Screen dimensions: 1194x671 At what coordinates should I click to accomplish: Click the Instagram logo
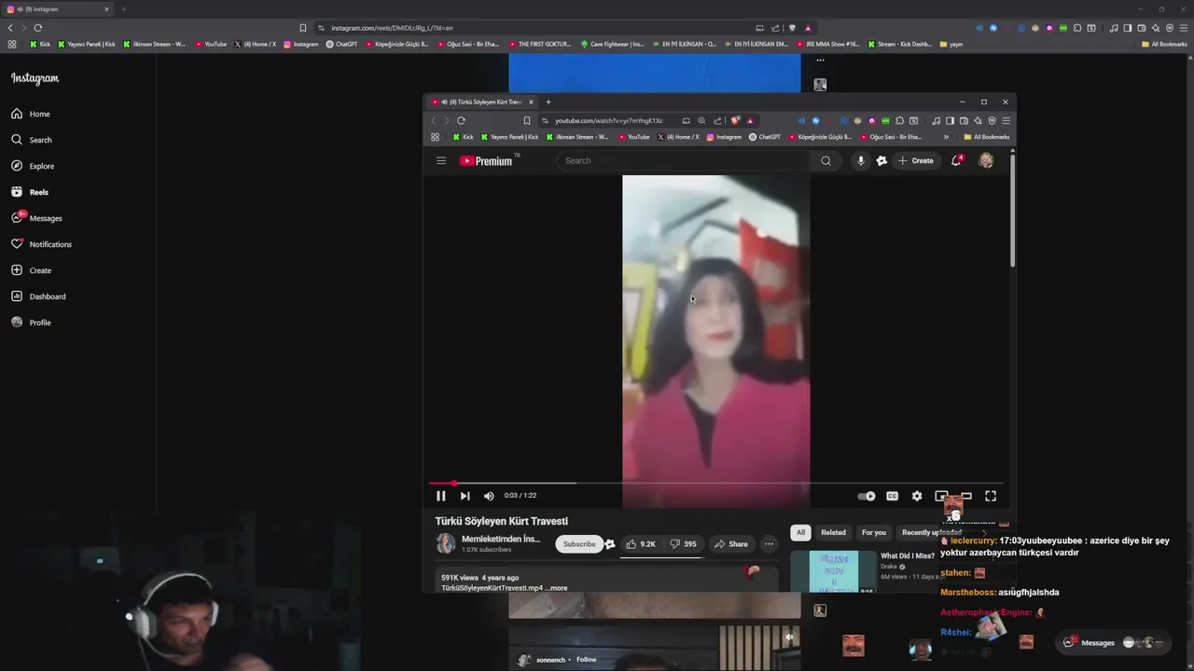point(35,79)
